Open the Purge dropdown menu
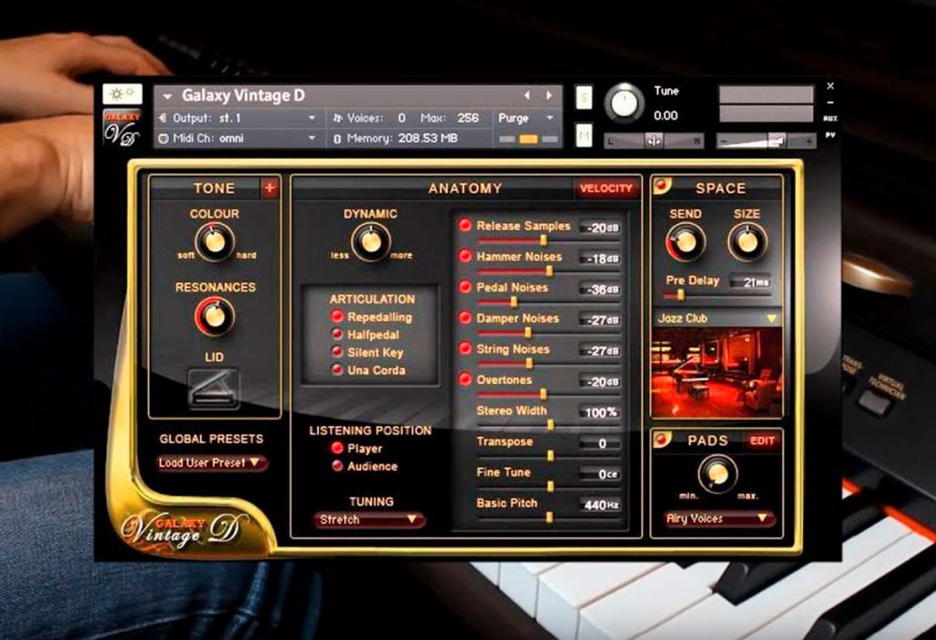The height and width of the screenshot is (640, 936). coord(526,118)
